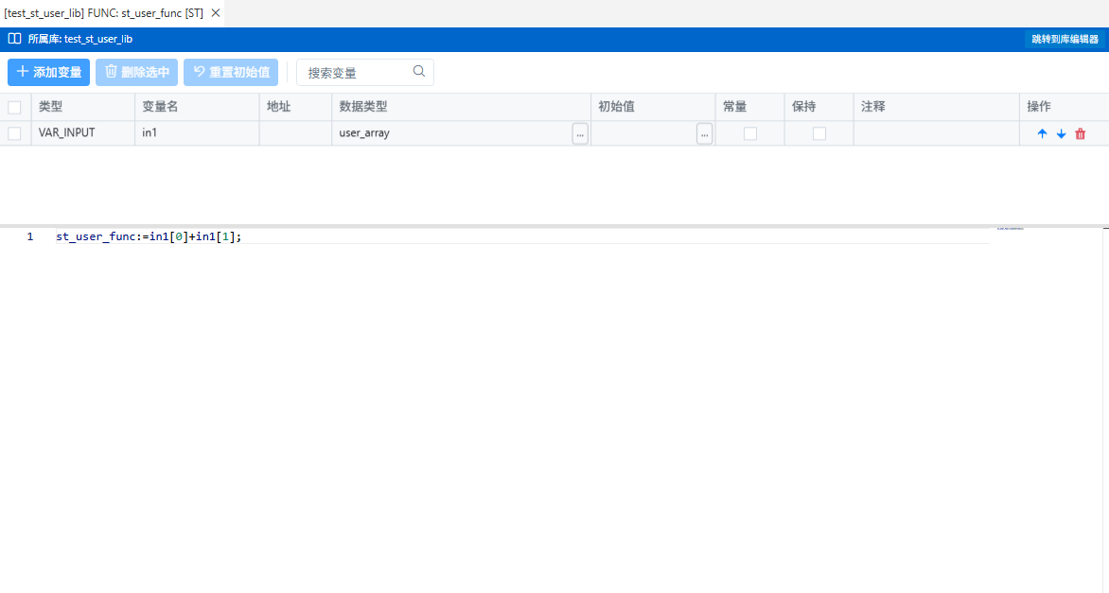Viewport: 1109px width, 593px height.
Task: Click the 类型 column header
Action: (x=82, y=107)
